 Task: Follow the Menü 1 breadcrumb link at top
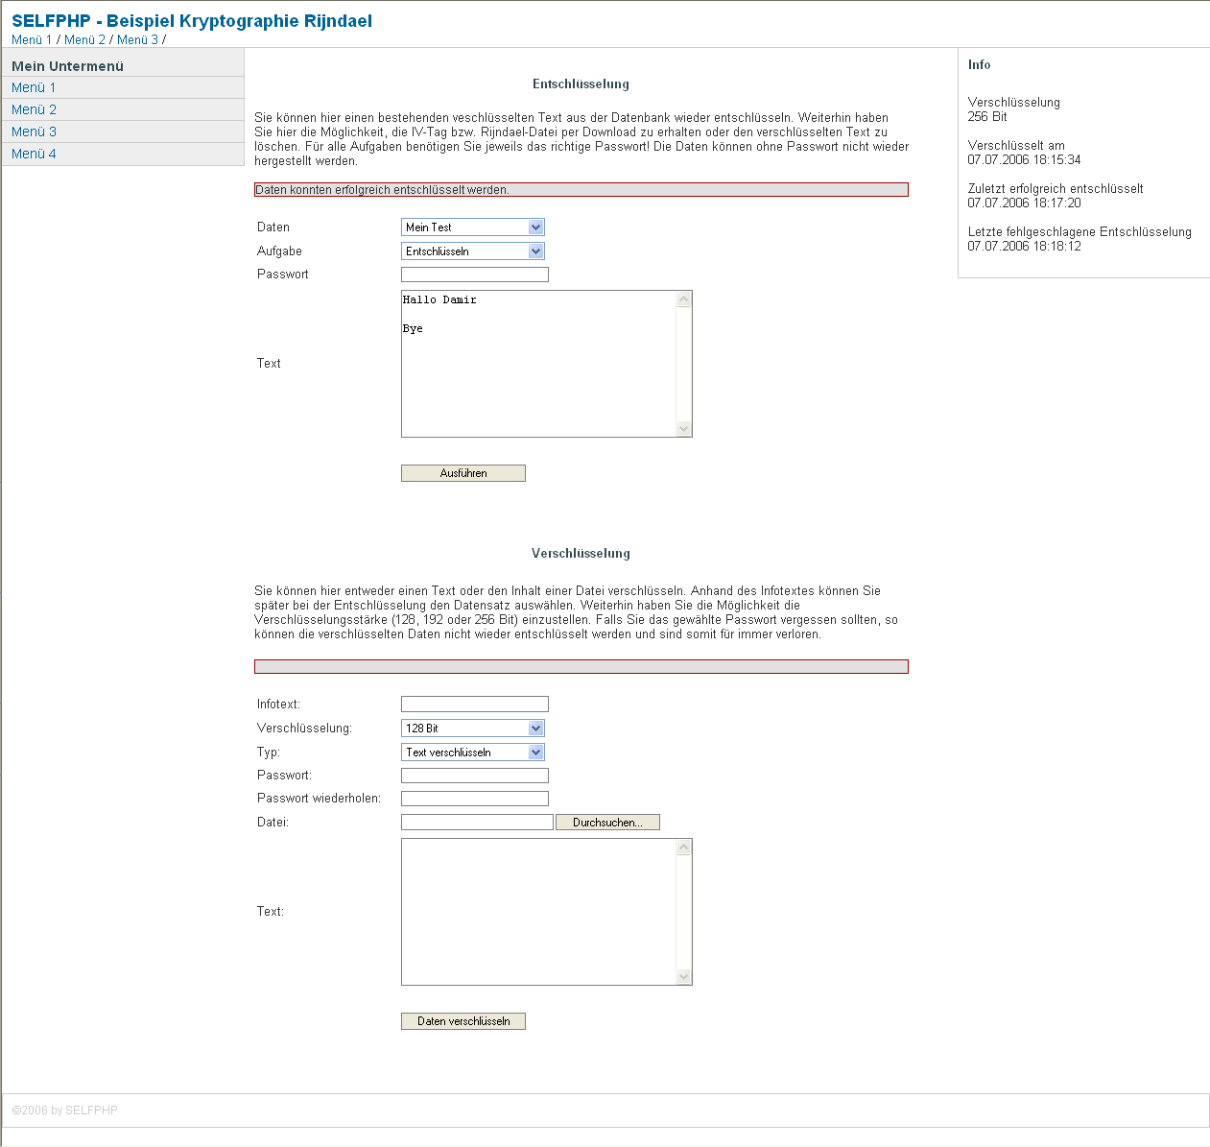pos(32,39)
